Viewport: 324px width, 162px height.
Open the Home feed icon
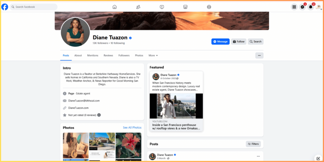[x=115, y=7]
